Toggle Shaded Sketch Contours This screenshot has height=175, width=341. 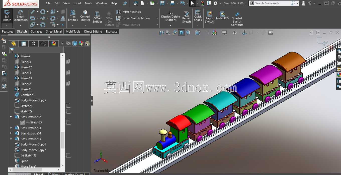237,19
